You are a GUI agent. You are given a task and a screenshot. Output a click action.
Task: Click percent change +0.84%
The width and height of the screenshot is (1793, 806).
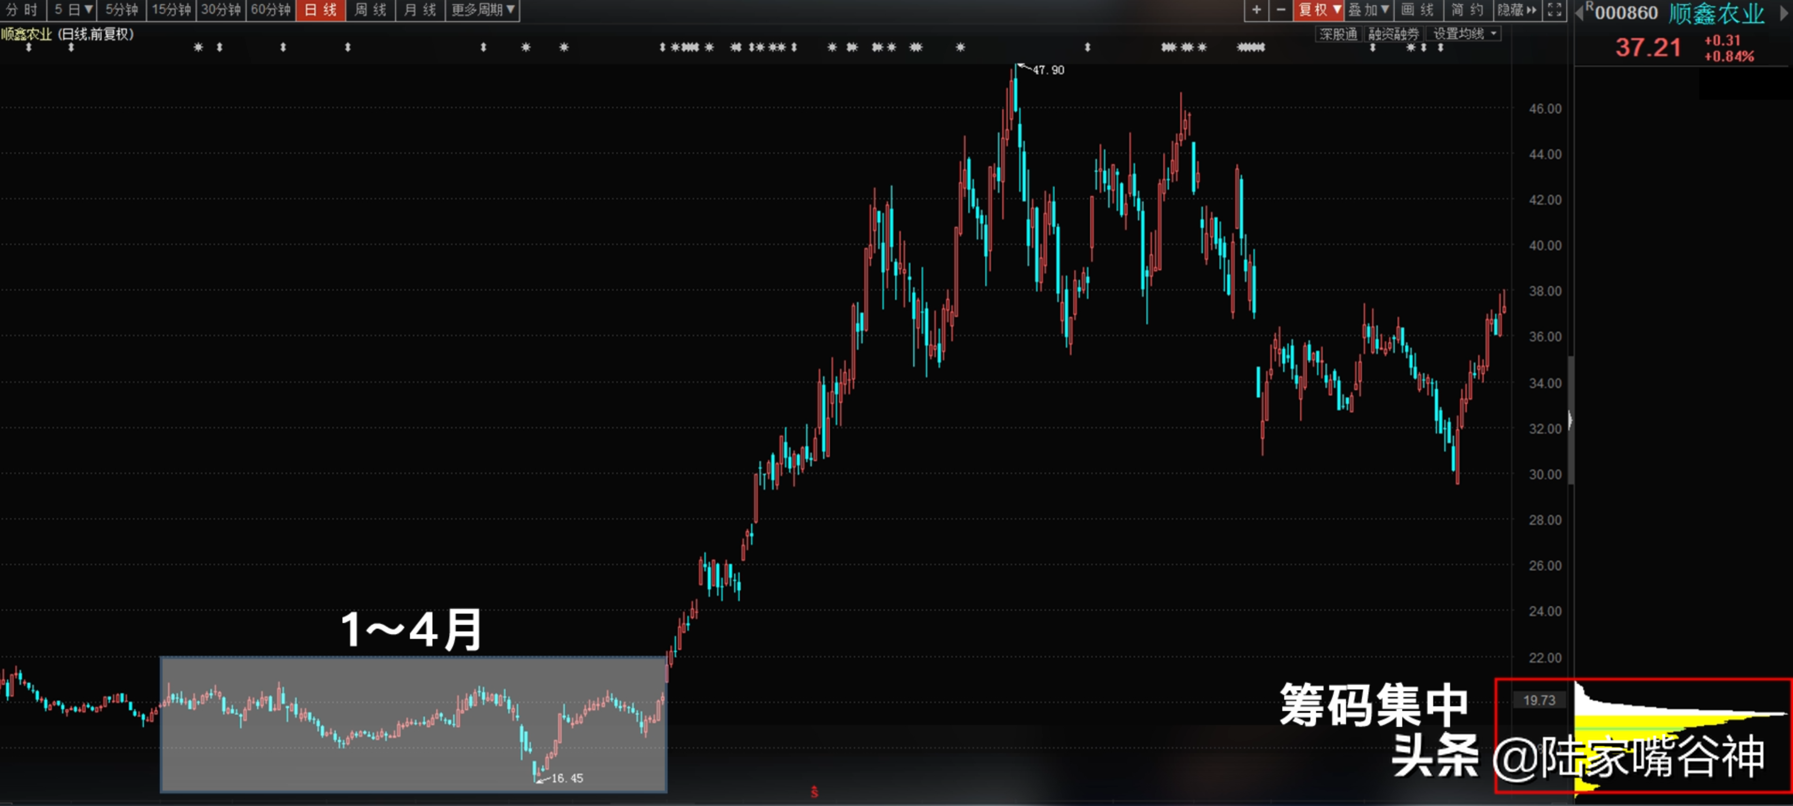pyautogui.click(x=1729, y=56)
